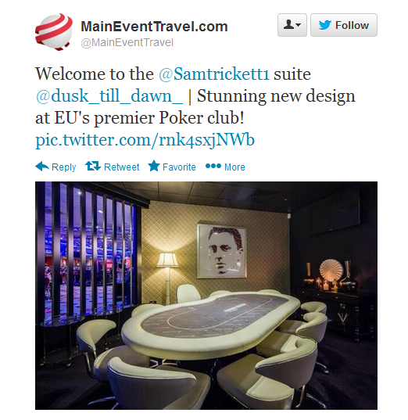
Task: Select the Reply text label
Action: (64, 167)
